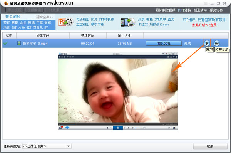Click the 取消 button
The width and height of the screenshot is (231, 153).
(x=210, y=146)
